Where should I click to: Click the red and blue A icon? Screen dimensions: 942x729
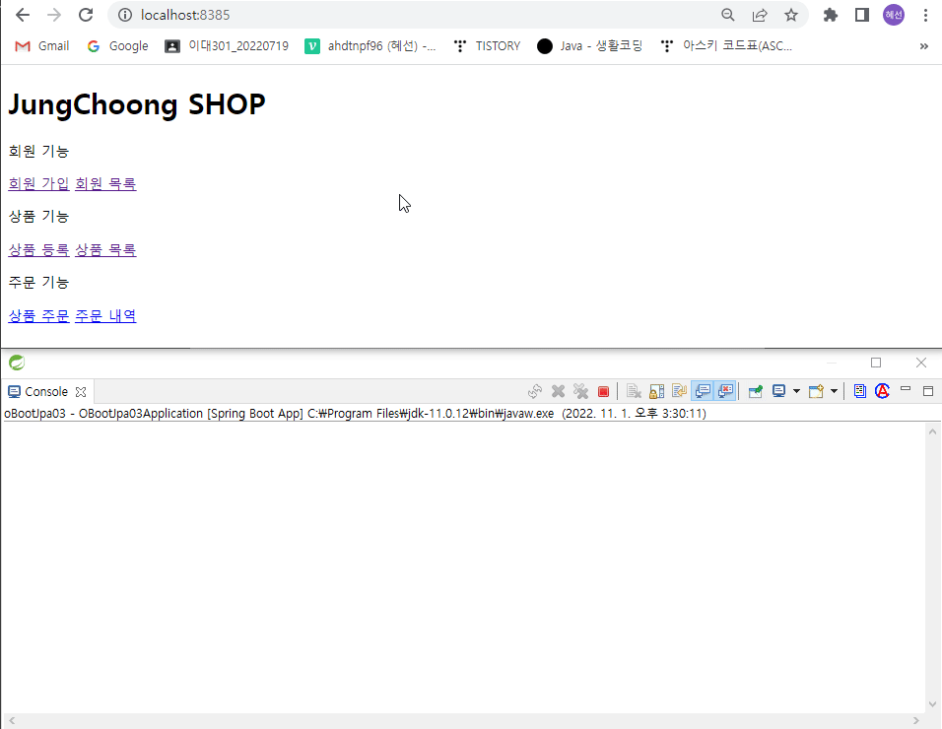[883, 391]
